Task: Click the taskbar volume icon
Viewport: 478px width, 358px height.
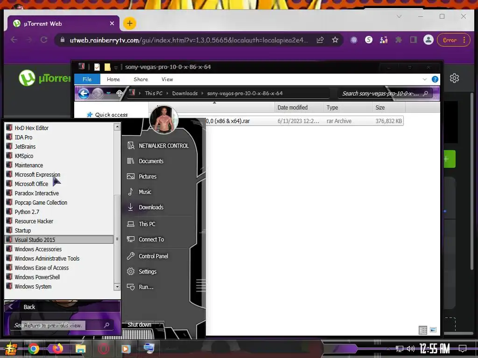Action: point(411,349)
